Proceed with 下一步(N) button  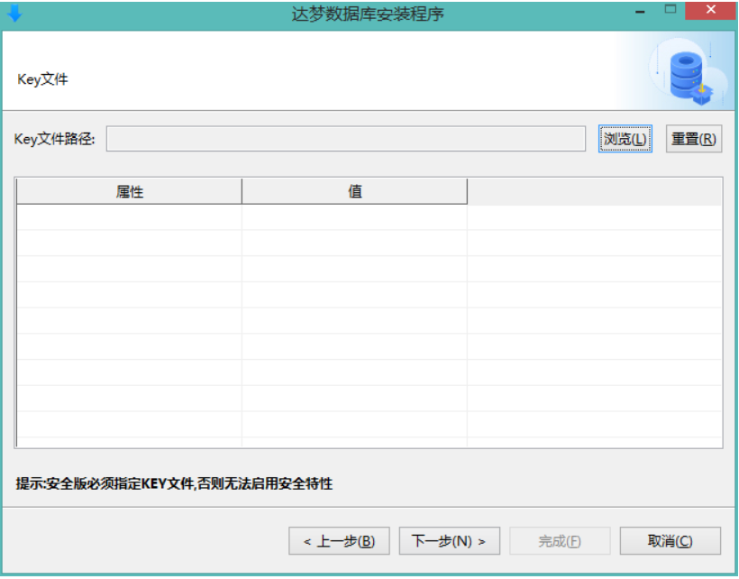pos(449,541)
